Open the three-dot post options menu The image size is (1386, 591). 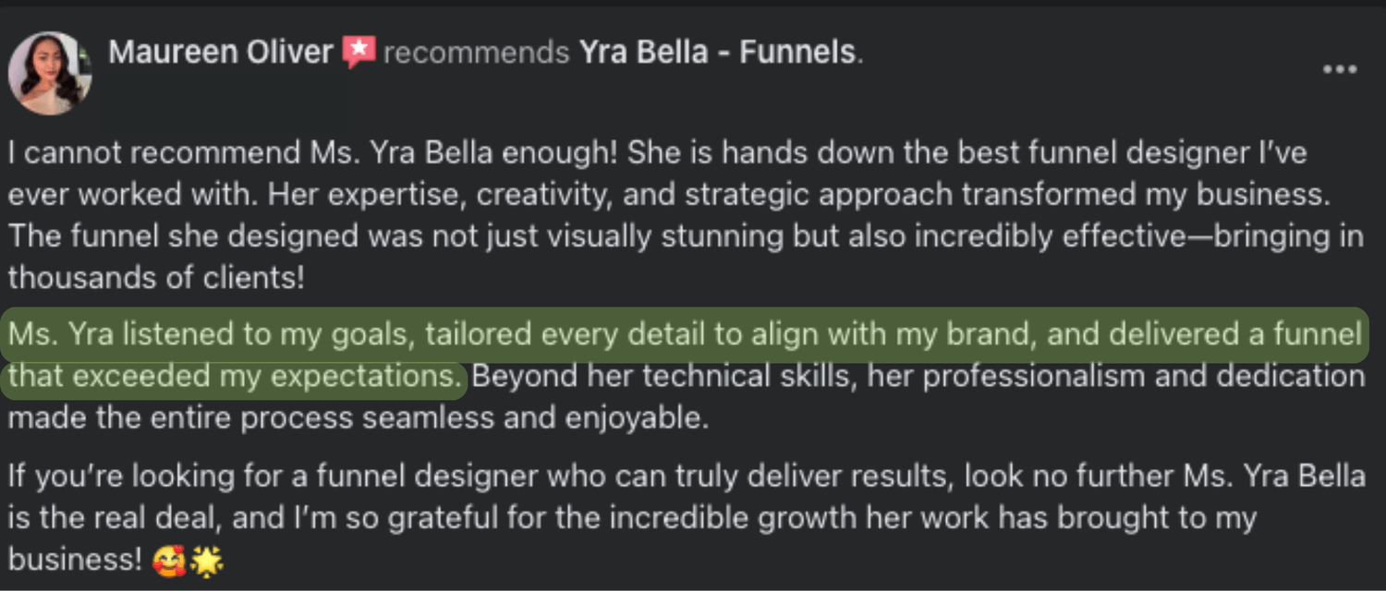tap(1339, 70)
